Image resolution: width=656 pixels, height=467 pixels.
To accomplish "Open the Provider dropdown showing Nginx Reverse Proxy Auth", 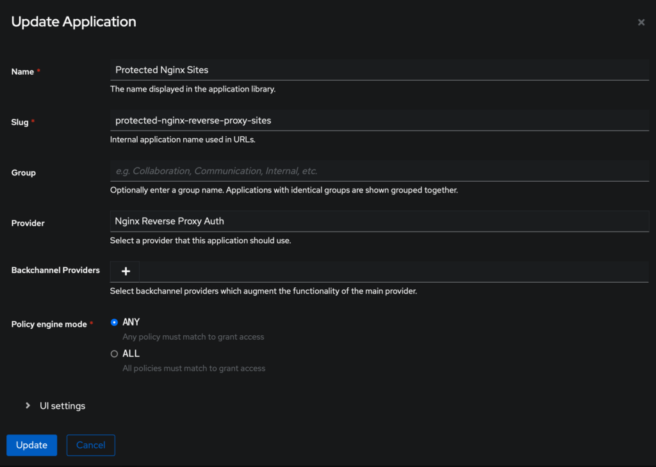I will pos(379,221).
